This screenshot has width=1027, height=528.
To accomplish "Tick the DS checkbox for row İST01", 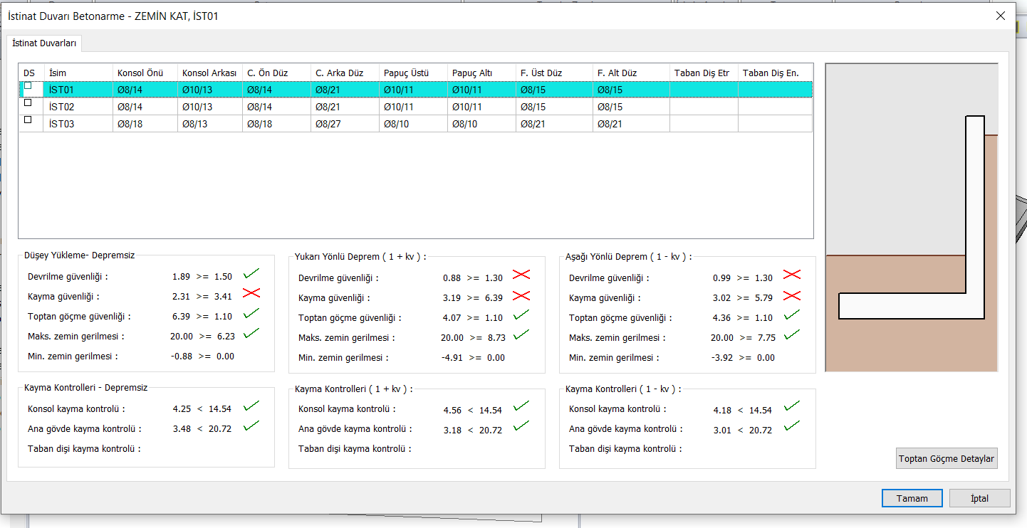I will pyautogui.click(x=28, y=86).
